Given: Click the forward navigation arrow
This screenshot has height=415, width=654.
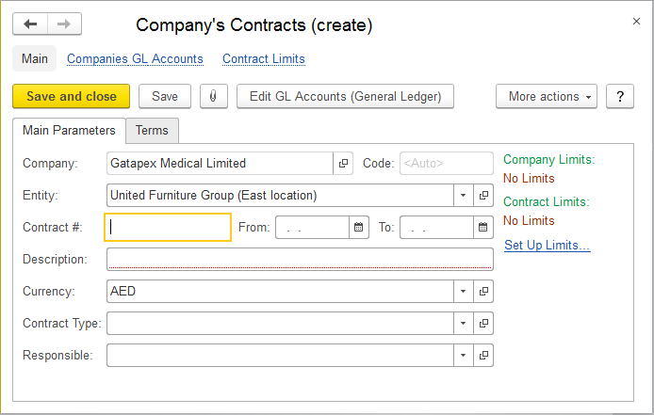Looking at the screenshot, I should pos(64,24).
